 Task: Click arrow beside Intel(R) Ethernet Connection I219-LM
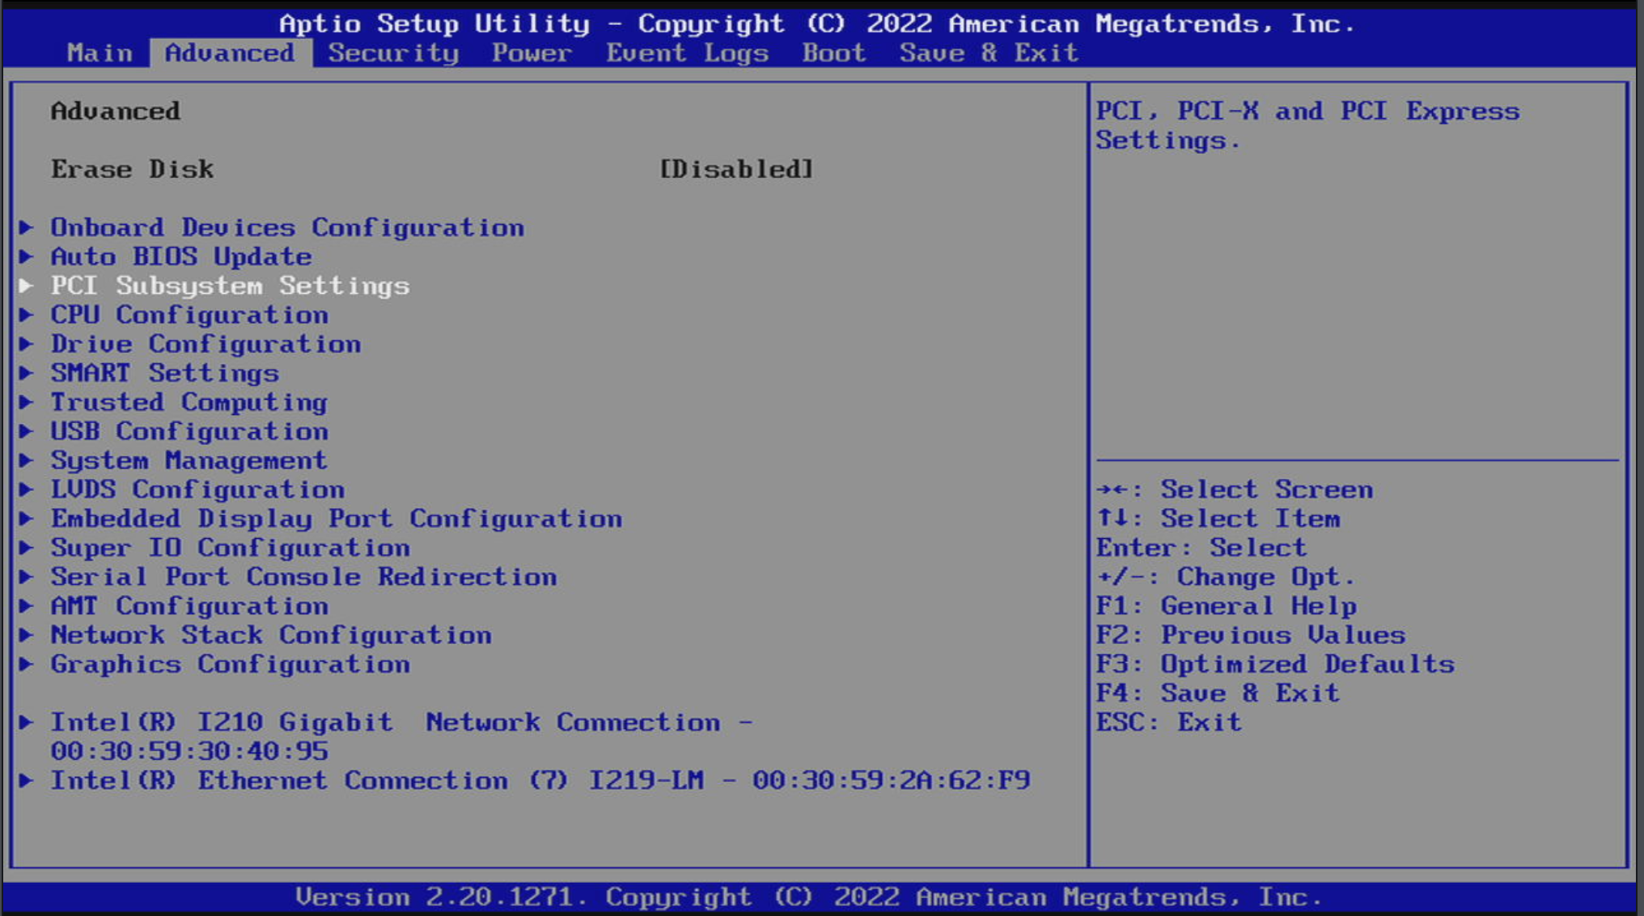[27, 781]
